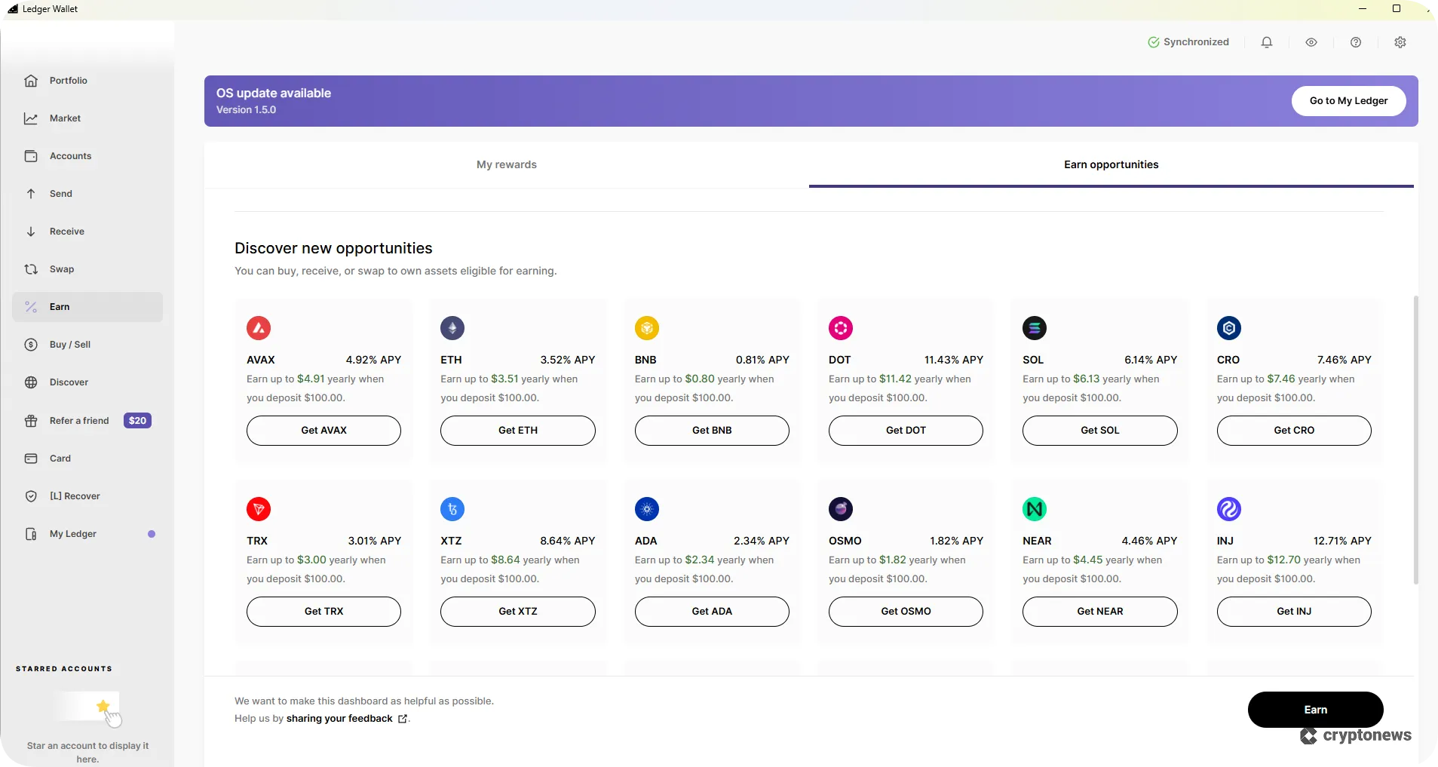Open the Discover section

(x=69, y=382)
